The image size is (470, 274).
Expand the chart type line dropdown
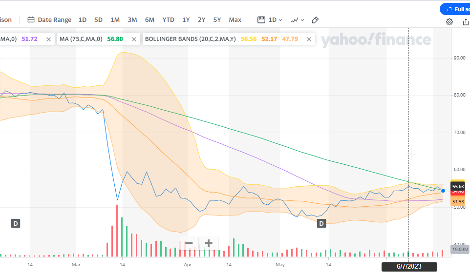pos(297,20)
